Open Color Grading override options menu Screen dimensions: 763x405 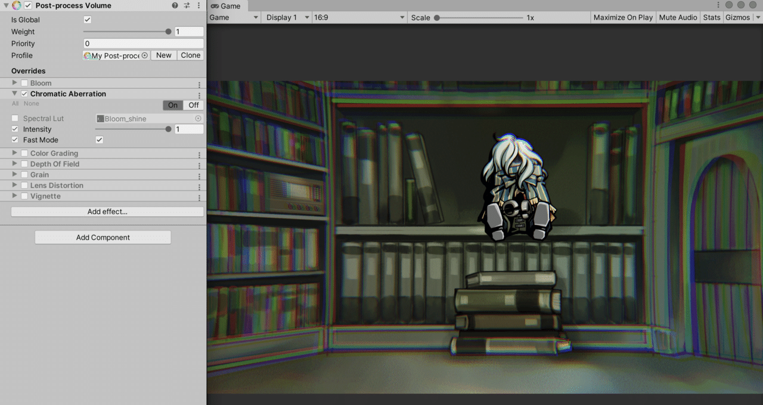[199, 154]
